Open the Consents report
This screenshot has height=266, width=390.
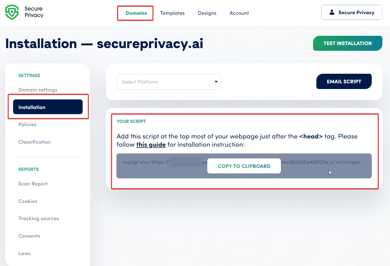[29, 236]
